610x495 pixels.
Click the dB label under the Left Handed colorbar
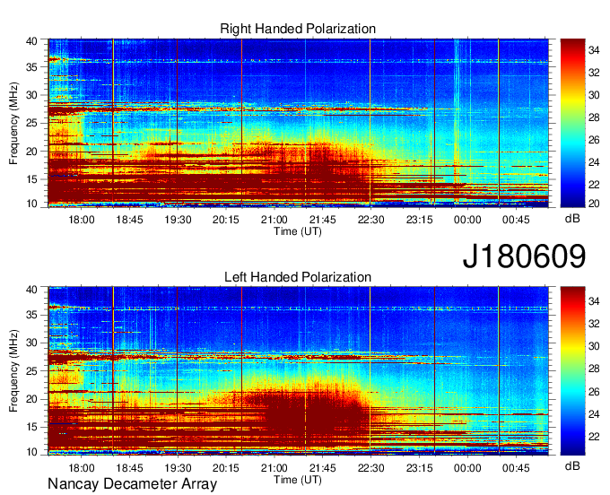click(572, 465)
